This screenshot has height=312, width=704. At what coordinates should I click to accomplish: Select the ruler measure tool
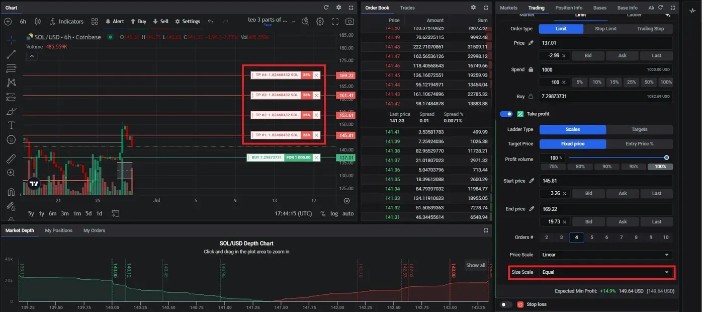click(11, 159)
